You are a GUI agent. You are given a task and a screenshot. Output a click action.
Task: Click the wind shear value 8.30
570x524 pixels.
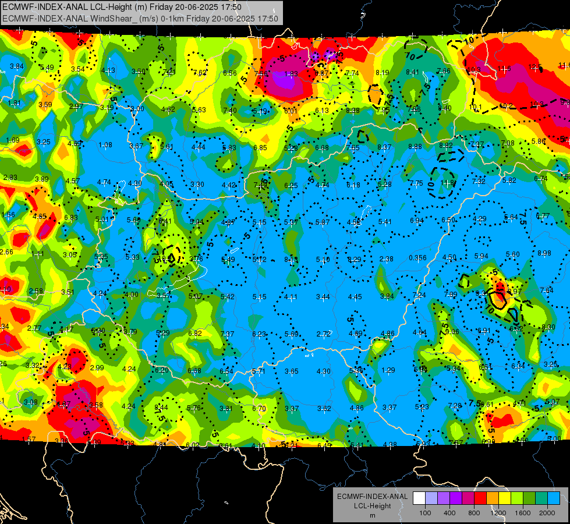click(x=548, y=327)
